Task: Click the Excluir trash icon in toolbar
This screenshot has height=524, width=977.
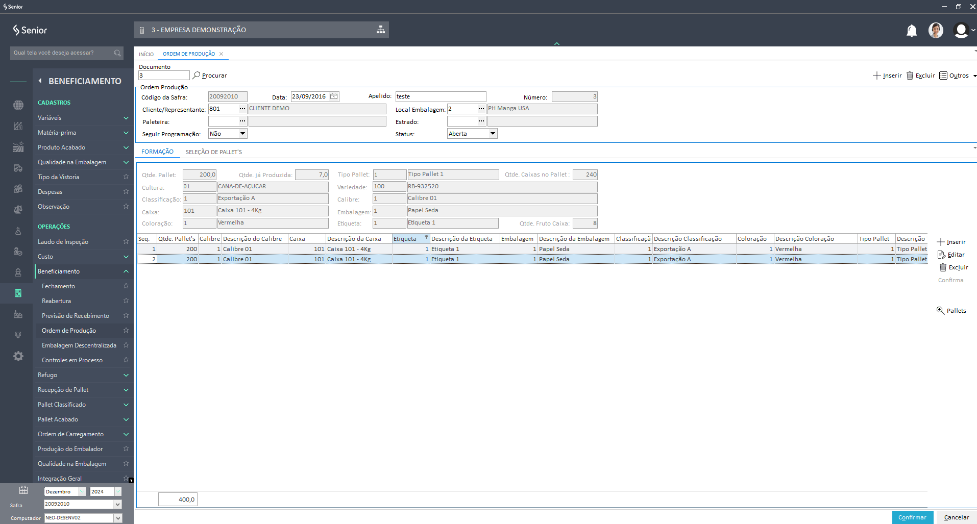Action: click(910, 76)
